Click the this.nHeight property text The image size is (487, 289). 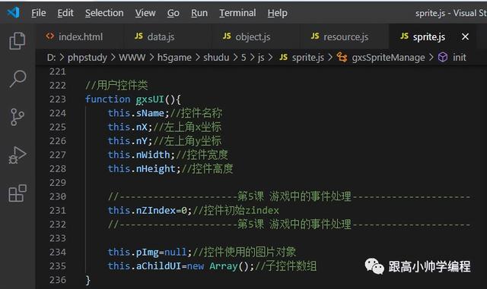[142, 168]
